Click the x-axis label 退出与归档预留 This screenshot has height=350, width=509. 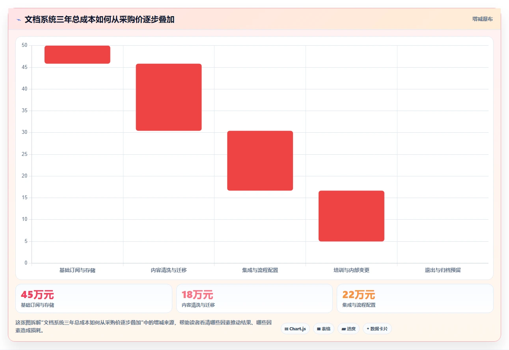point(443,270)
